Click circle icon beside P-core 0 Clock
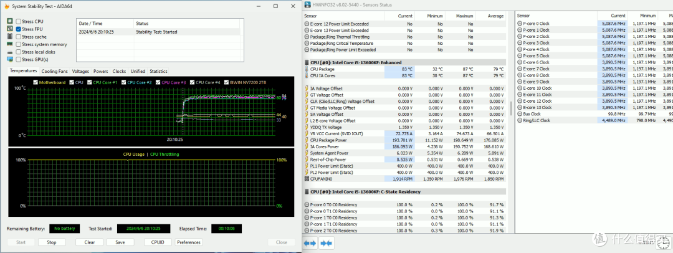Screen dimensions: 673x253 pyautogui.click(x=519, y=24)
